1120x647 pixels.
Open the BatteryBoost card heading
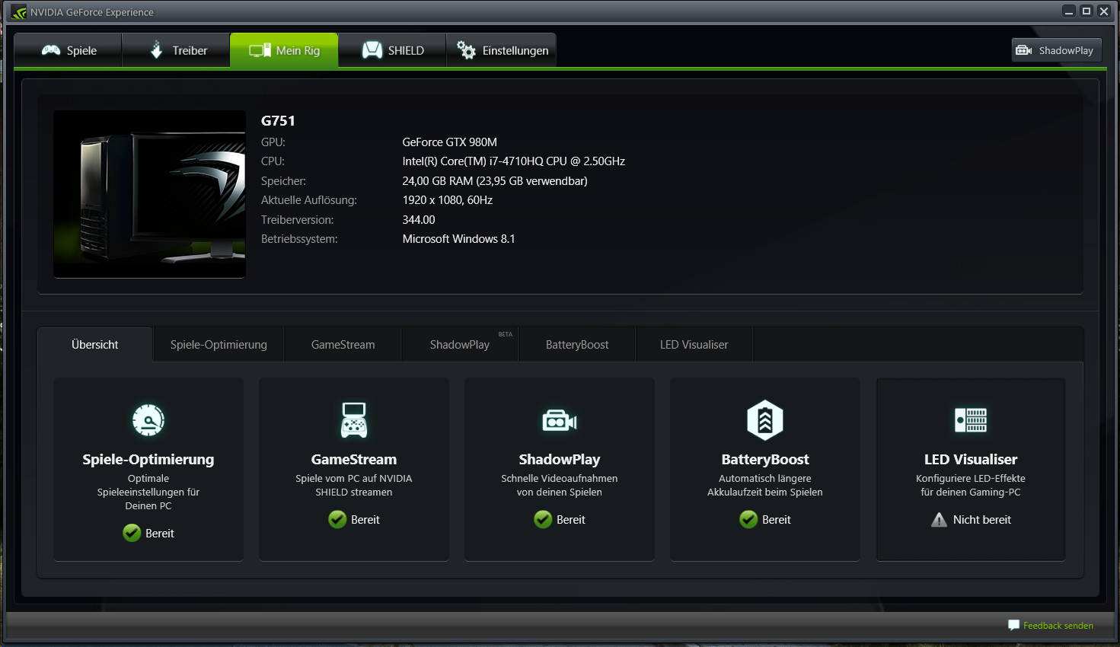(765, 459)
